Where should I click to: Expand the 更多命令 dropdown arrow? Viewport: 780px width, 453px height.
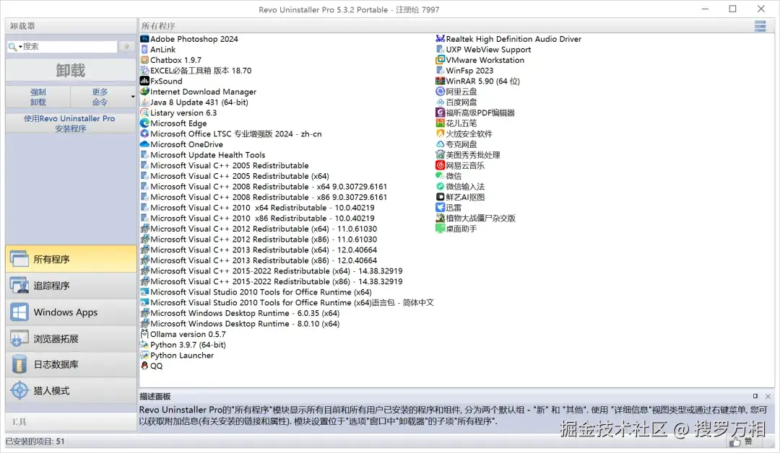click(x=132, y=97)
